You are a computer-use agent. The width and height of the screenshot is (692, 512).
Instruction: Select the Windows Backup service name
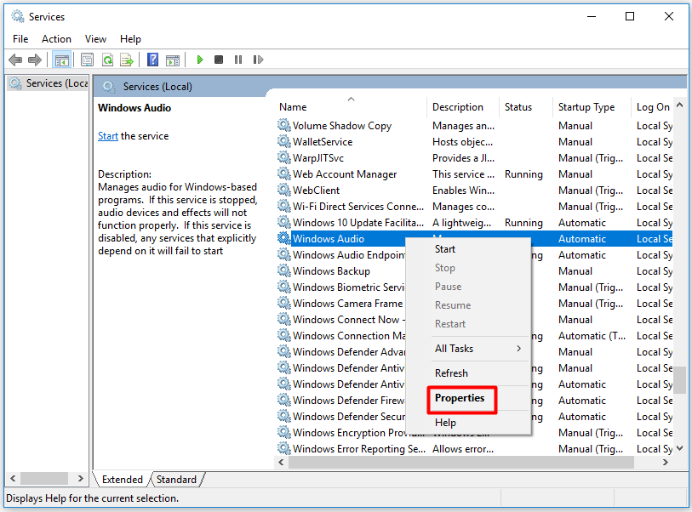pos(331,271)
